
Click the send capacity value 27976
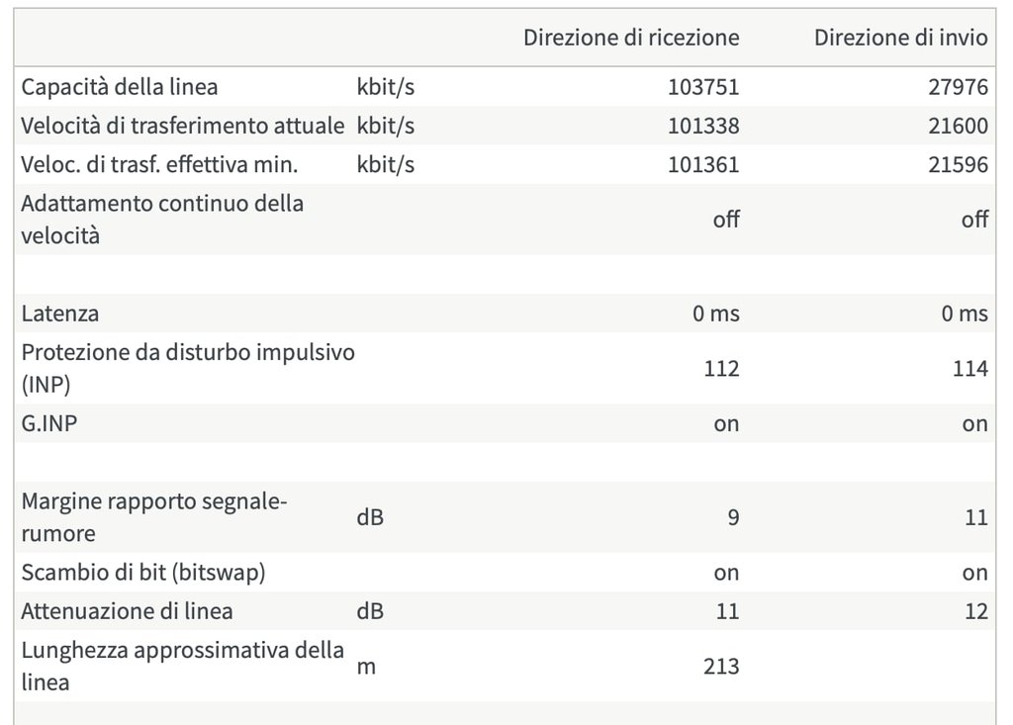[x=959, y=87]
